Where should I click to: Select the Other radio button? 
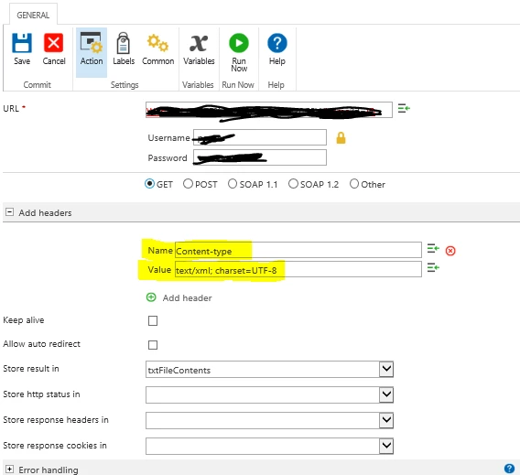354,184
